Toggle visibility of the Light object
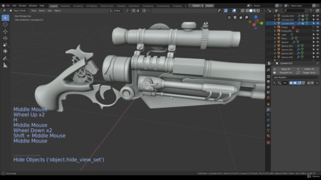The width and height of the screenshot is (321, 180). [x=317, y=34]
